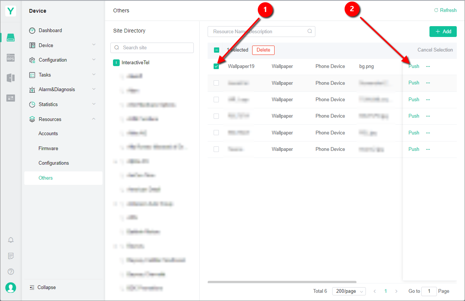Expand the Statistics submenu chevron
The image size is (465, 301).
click(94, 104)
